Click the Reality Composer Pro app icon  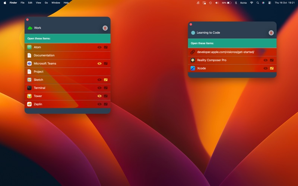point(193,60)
